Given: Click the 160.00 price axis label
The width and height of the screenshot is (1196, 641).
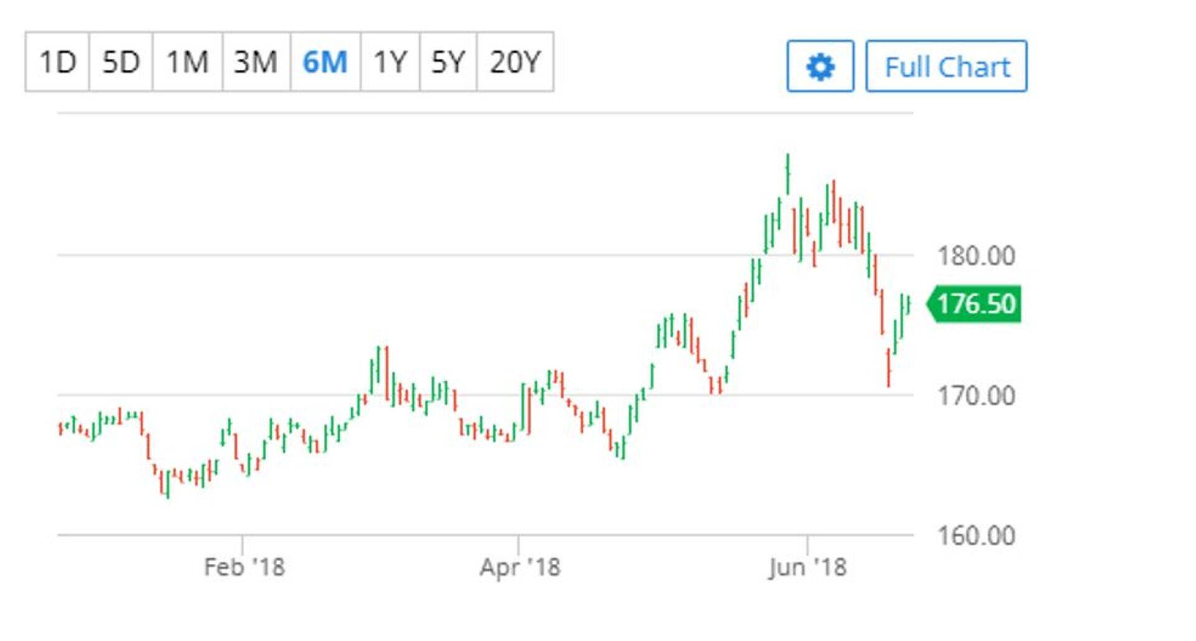Looking at the screenshot, I should click(x=975, y=536).
